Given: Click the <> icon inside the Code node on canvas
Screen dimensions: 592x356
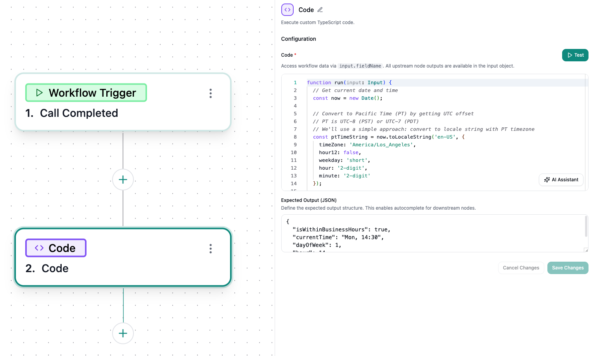Looking at the screenshot, I should (x=38, y=248).
